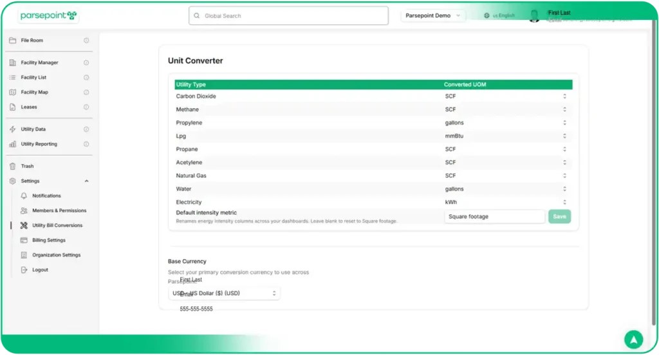This screenshot has width=659, height=355.
Task: Click Save button for intensity metric
Action: click(559, 217)
